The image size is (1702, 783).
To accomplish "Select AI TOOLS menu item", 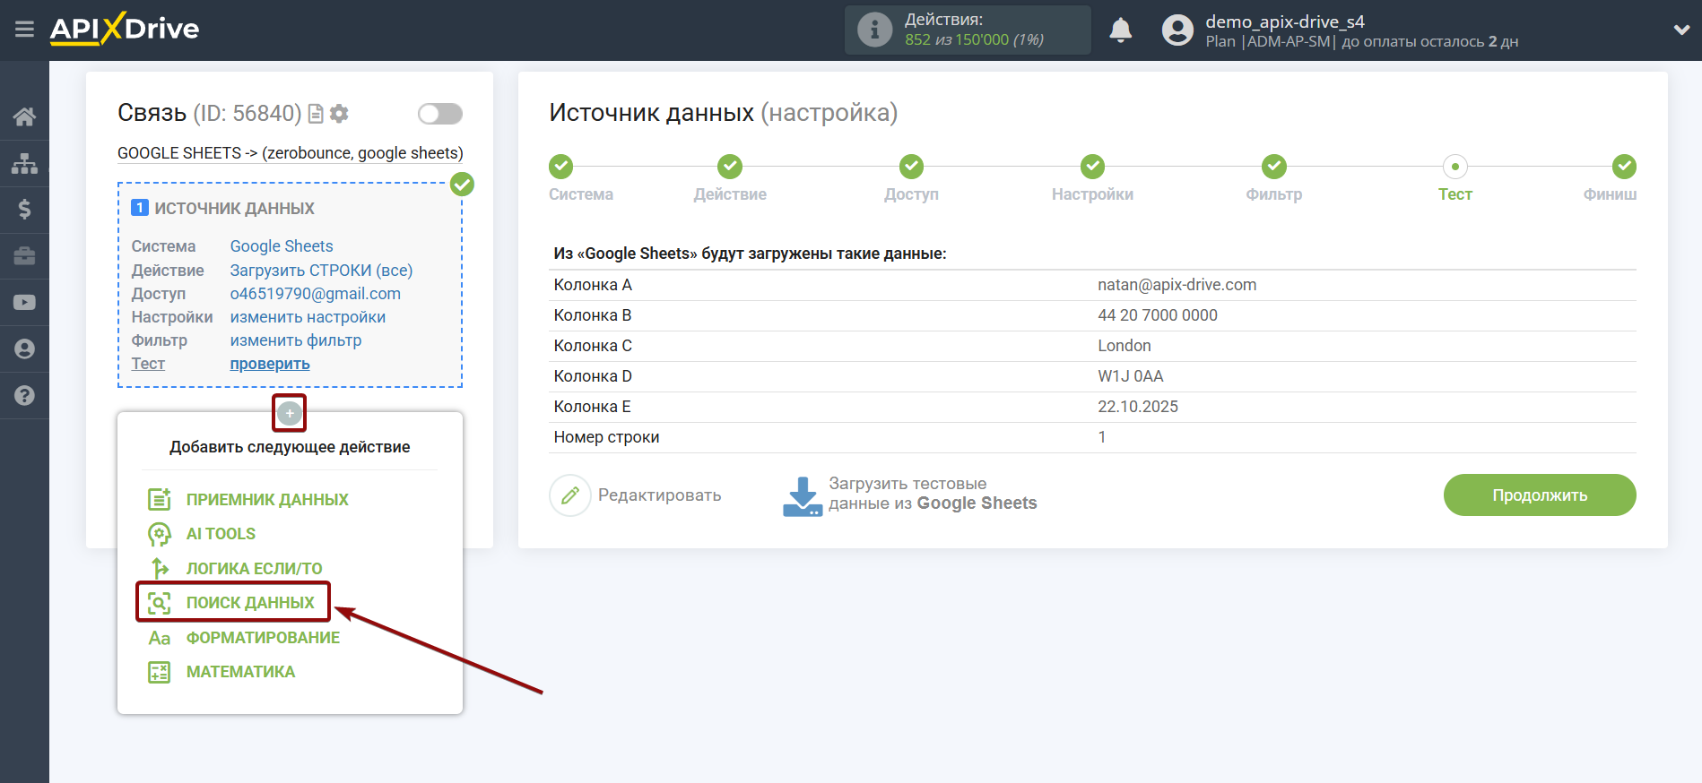I will pos(221,534).
